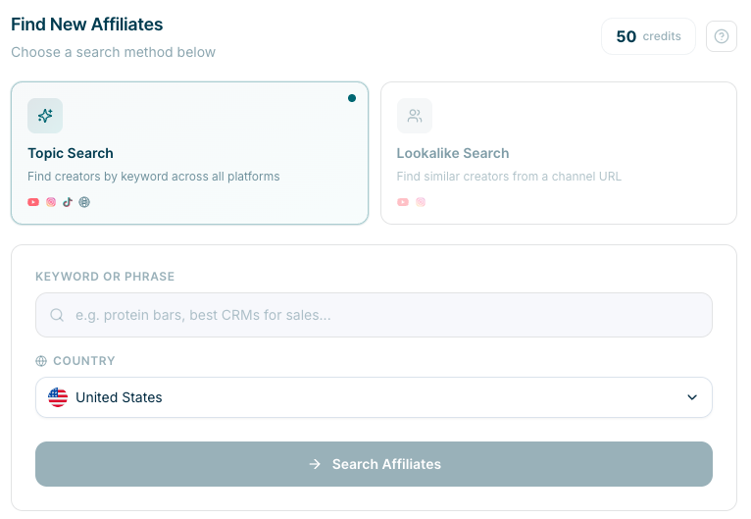This screenshot has height=519, width=751.
Task: Click the YouTube icon under Lookalike Search
Action: coord(403,202)
